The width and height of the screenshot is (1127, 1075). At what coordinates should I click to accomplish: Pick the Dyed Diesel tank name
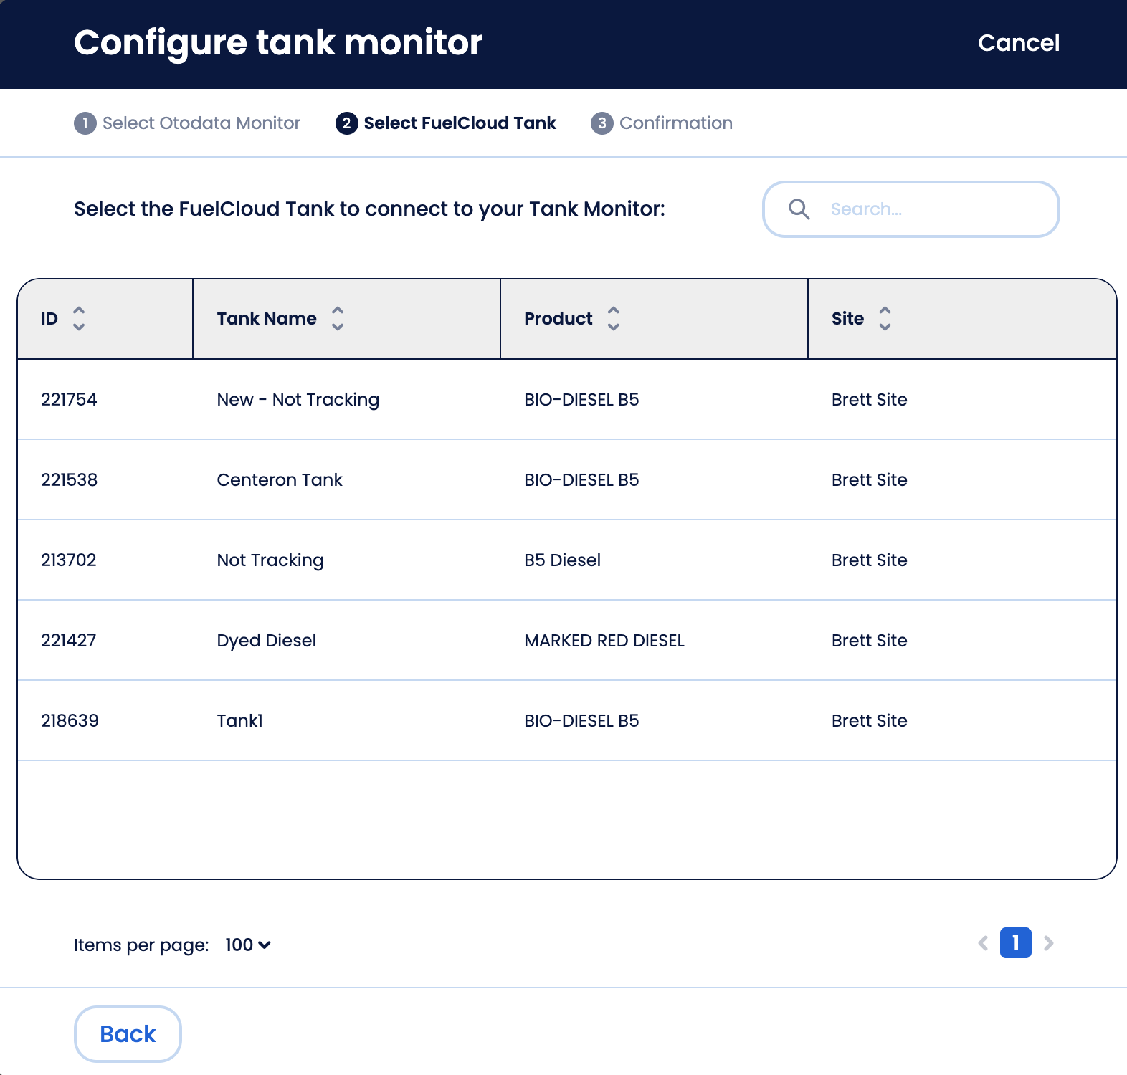(267, 641)
